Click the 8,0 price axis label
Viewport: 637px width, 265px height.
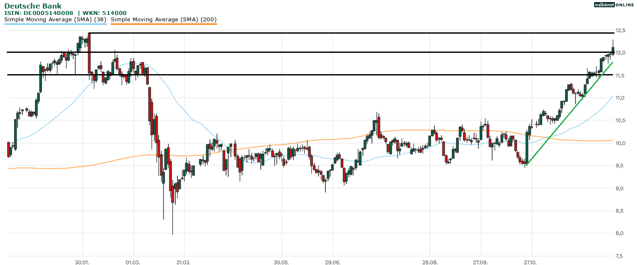[x=620, y=233]
